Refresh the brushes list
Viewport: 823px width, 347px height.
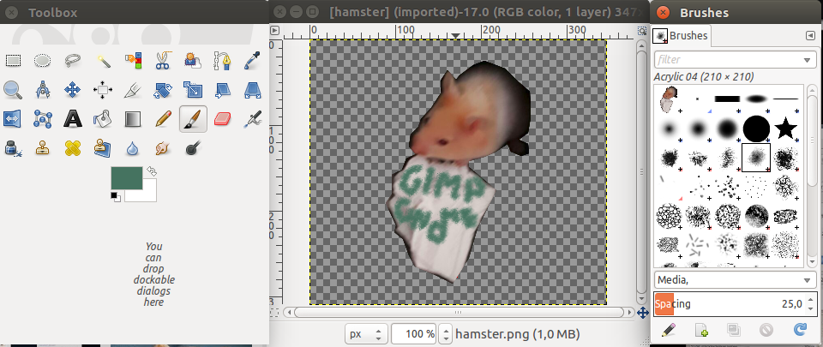tap(799, 330)
